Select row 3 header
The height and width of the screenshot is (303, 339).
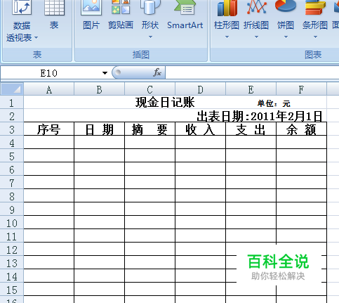coord(12,129)
